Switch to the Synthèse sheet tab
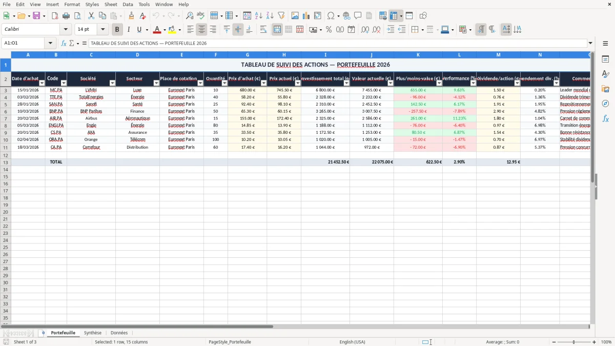Image resolution: width=615 pixels, height=346 pixels. (x=93, y=333)
